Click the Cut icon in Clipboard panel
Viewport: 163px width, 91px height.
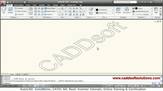click(161, 8)
